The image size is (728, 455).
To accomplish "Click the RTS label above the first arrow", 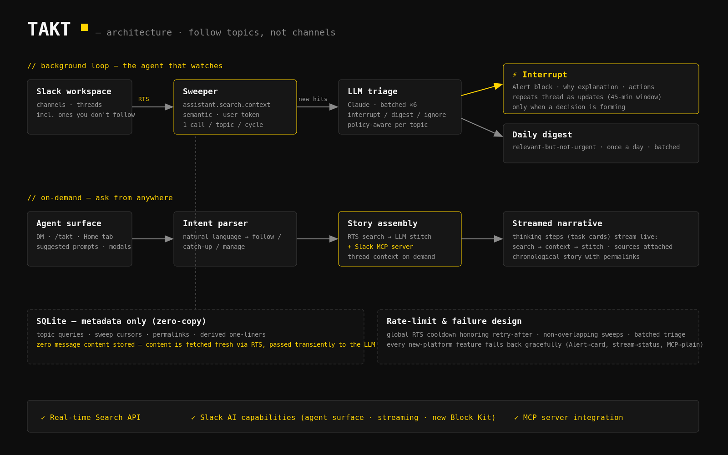I will [x=144, y=99].
